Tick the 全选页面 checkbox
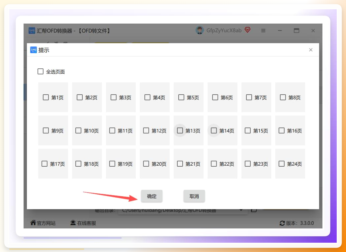The height and width of the screenshot is (252, 346). (41, 71)
